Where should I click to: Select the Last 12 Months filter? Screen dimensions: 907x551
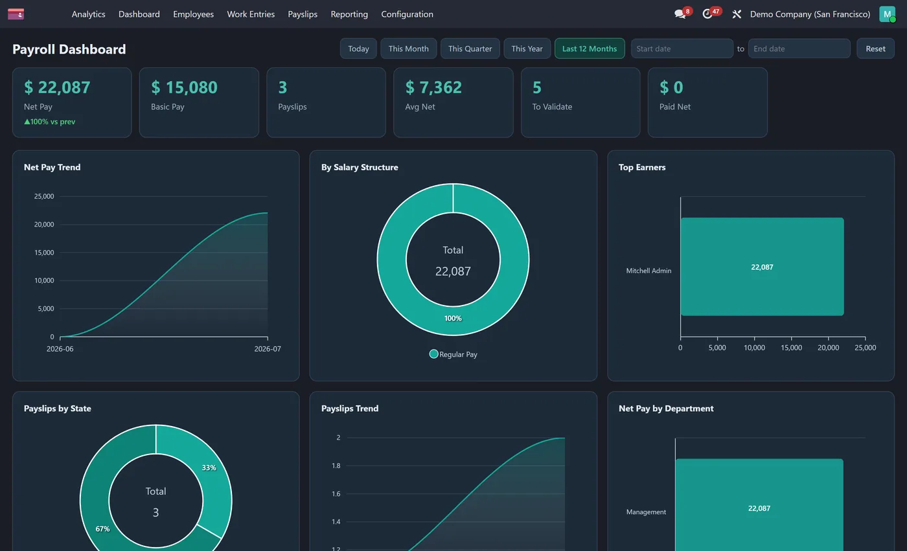pos(590,49)
